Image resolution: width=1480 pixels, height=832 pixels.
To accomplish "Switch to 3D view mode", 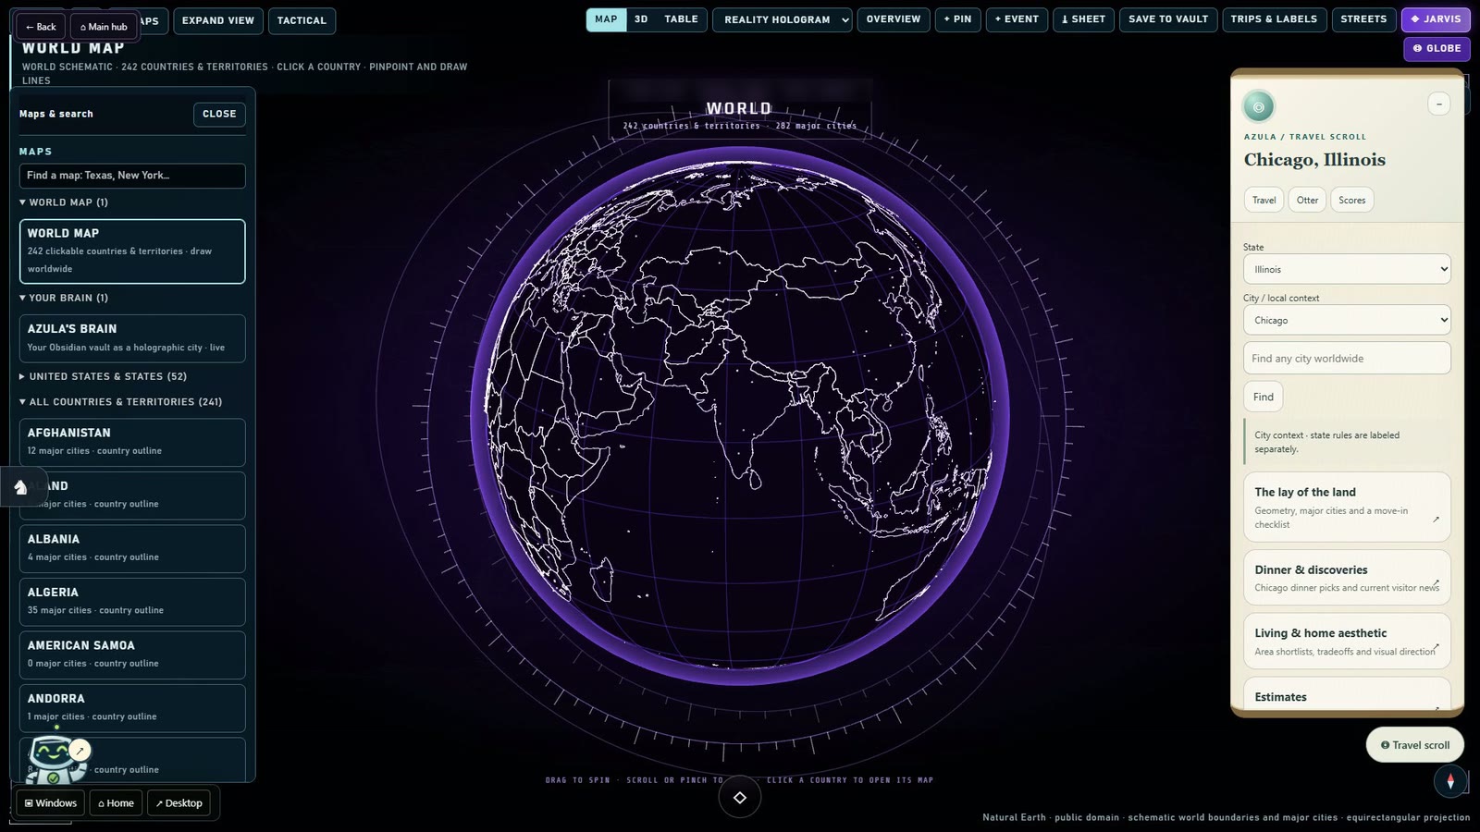I will [641, 19].
